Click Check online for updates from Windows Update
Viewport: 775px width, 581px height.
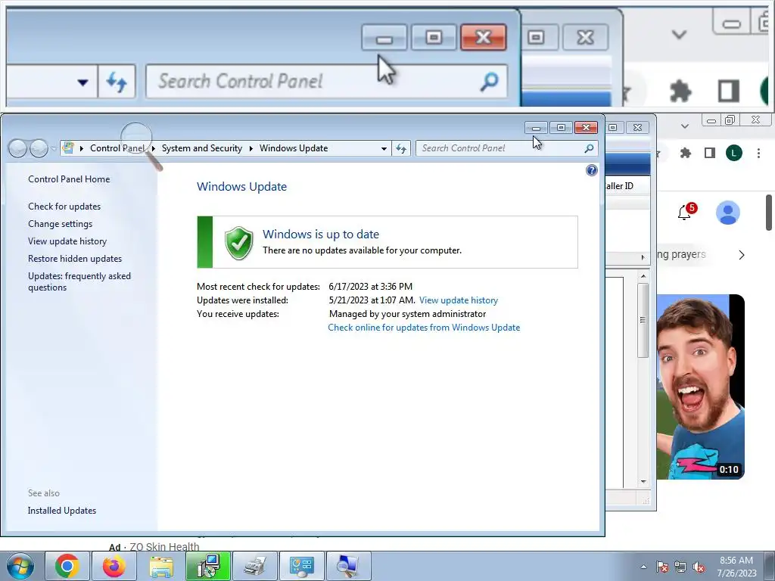coord(424,327)
